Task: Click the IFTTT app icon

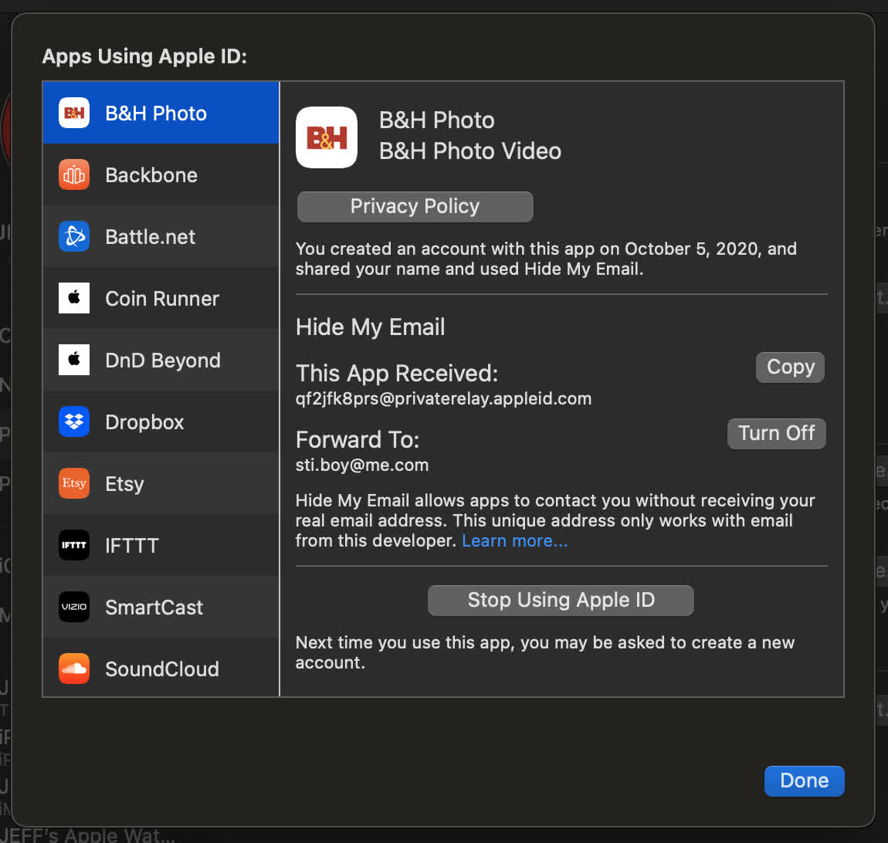Action: pos(74,545)
